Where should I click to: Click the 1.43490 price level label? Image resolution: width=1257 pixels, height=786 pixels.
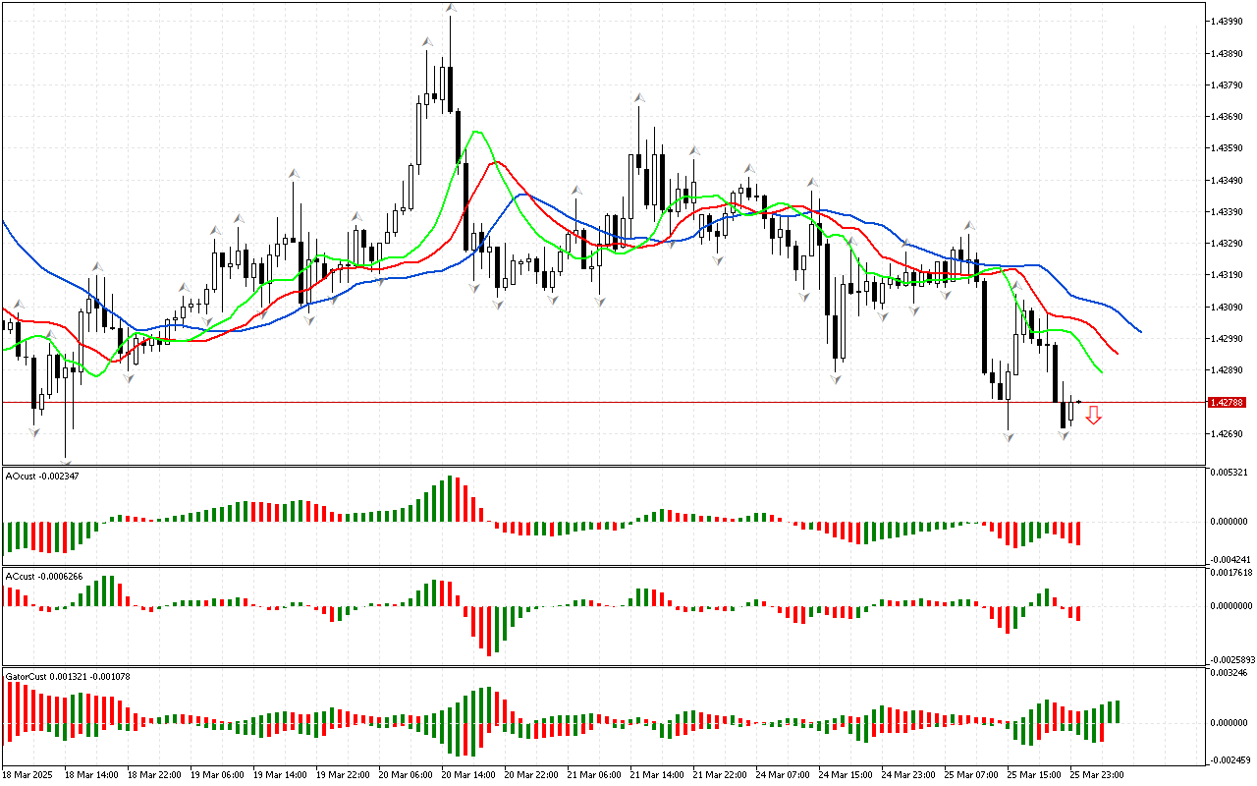coord(1228,181)
